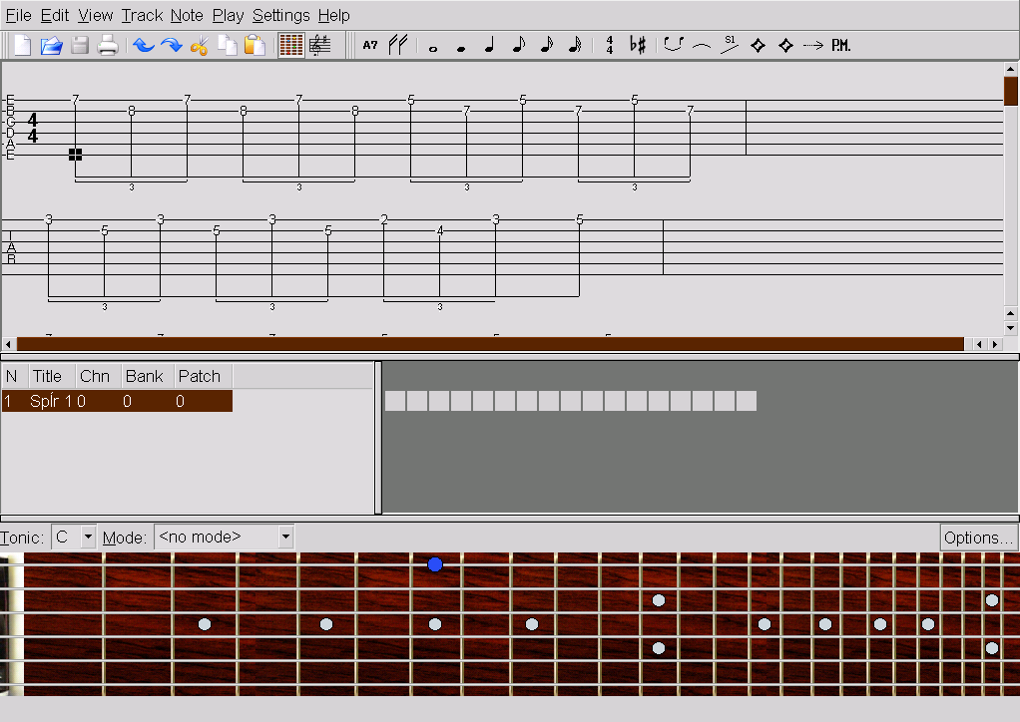Click the Options... button
This screenshot has width=1020, height=722.
pyautogui.click(x=978, y=538)
